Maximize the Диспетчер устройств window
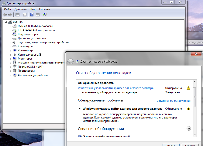Screen dimensions: 203x146 pos(171,2)
